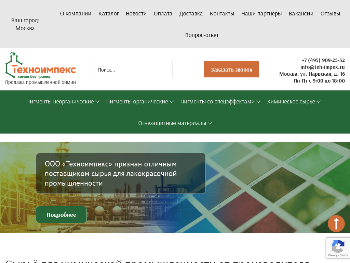Click the reCAPTCHA badge icon

(x=338, y=246)
